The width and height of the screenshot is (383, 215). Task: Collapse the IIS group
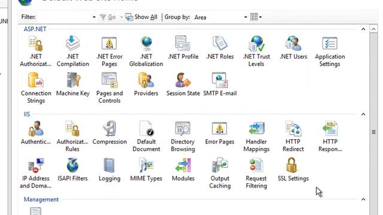click(x=363, y=114)
